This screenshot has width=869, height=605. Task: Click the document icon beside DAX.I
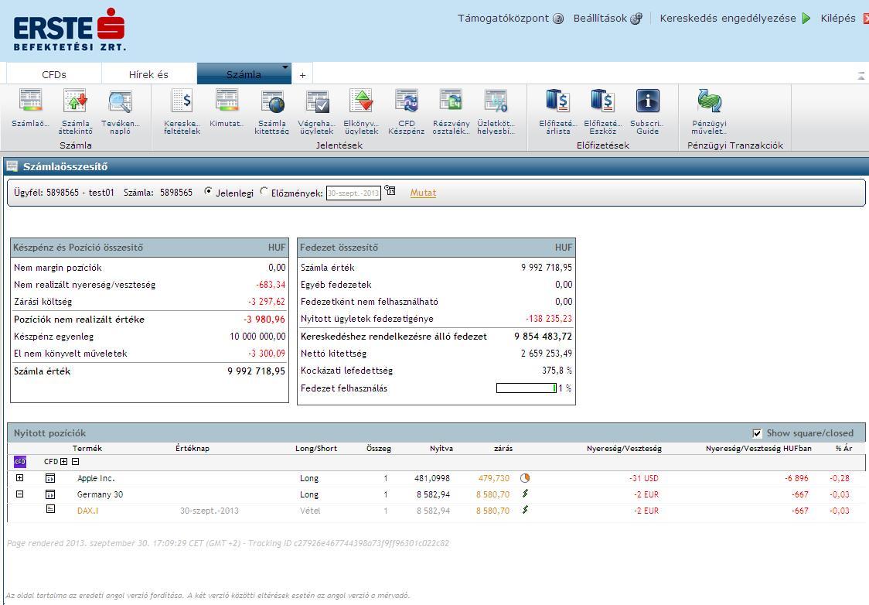click(50, 508)
